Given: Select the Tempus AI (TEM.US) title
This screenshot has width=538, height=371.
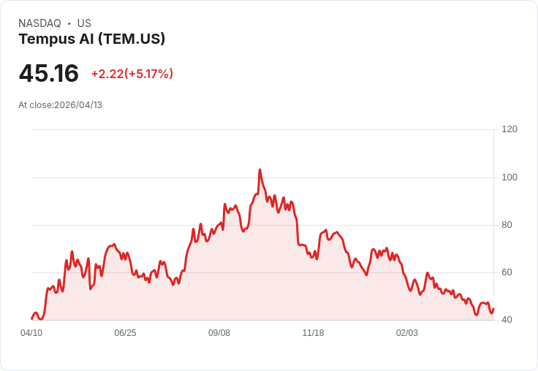Looking at the screenshot, I should pyautogui.click(x=92, y=39).
